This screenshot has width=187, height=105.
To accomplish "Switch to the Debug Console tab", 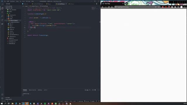I will pos(32,90).
